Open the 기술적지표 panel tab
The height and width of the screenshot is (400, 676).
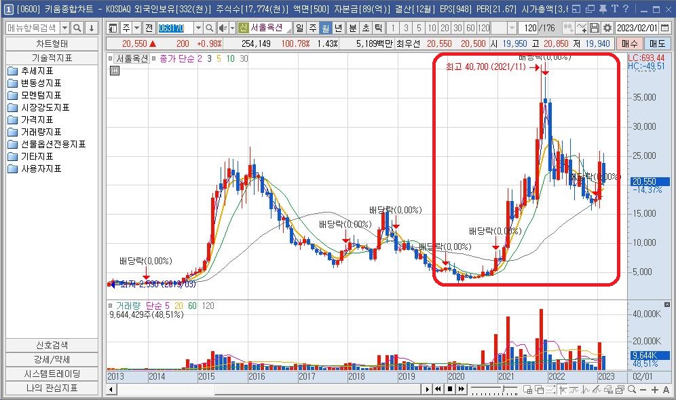52,58
